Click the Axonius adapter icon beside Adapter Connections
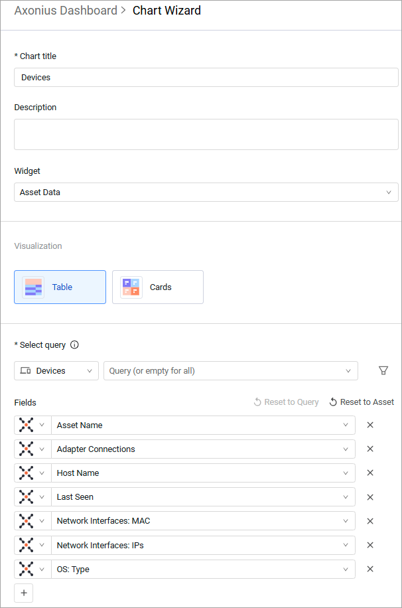The width and height of the screenshot is (402, 608). pos(26,449)
